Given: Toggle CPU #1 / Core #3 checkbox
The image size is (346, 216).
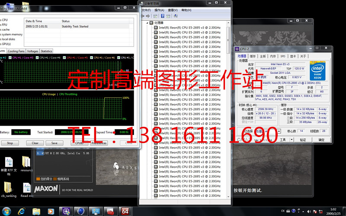Looking at the screenshot, I should pyautogui.click(x=10, y=57).
